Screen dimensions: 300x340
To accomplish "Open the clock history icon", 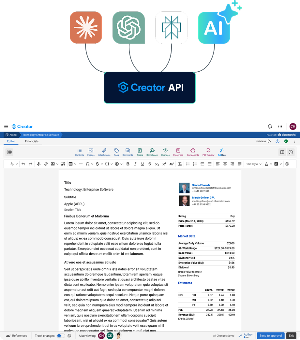I will [291, 152].
